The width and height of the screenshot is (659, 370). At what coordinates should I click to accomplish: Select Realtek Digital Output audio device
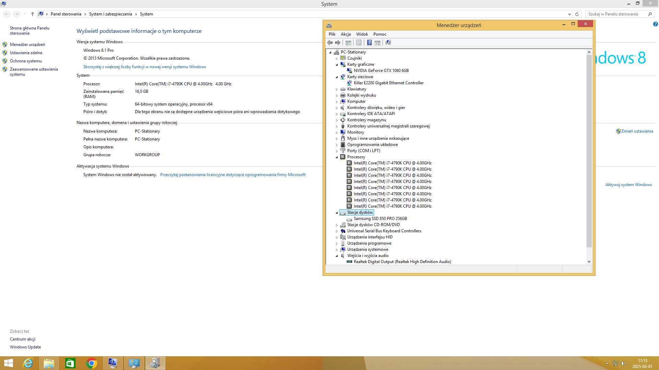[402, 262]
